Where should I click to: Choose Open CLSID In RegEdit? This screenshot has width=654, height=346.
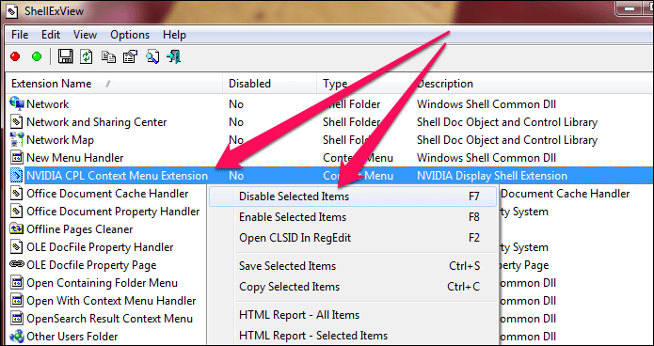[x=353, y=238]
